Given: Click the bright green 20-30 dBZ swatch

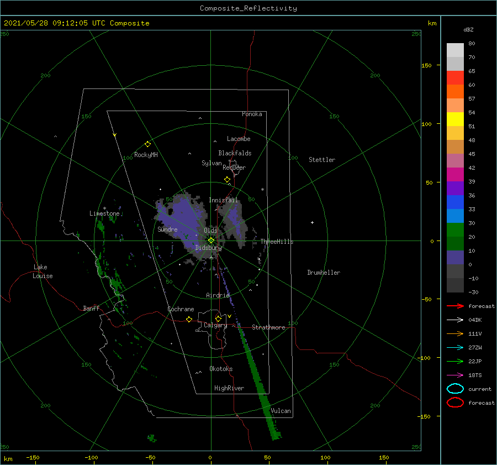Looking at the screenshot, I should pos(455,230).
